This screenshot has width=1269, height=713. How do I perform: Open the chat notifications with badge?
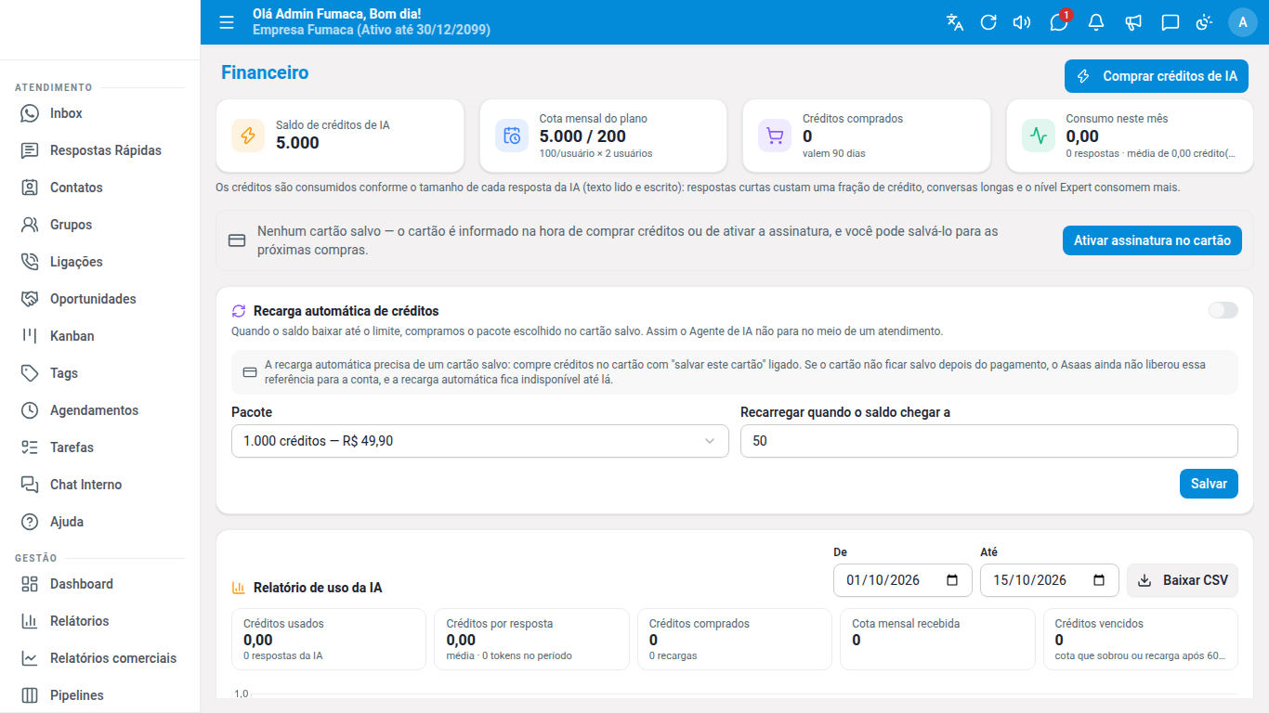tap(1059, 22)
